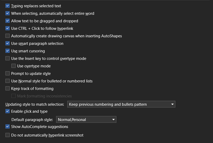
Task: Check Do not automatically hyperlink screenshot
Action: click(x=8, y=135)
